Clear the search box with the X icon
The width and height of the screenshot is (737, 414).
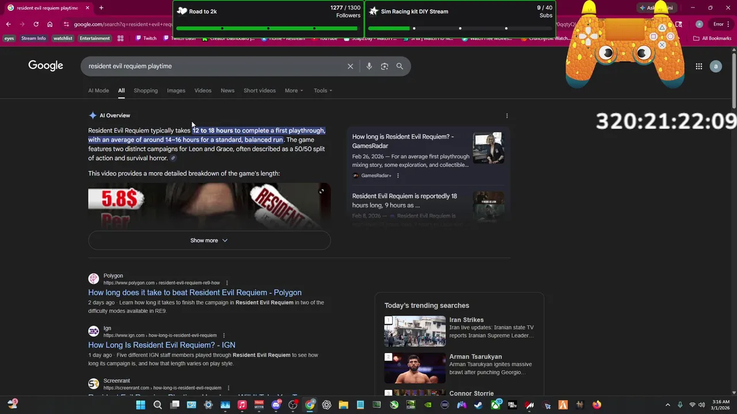pos(350,66)
